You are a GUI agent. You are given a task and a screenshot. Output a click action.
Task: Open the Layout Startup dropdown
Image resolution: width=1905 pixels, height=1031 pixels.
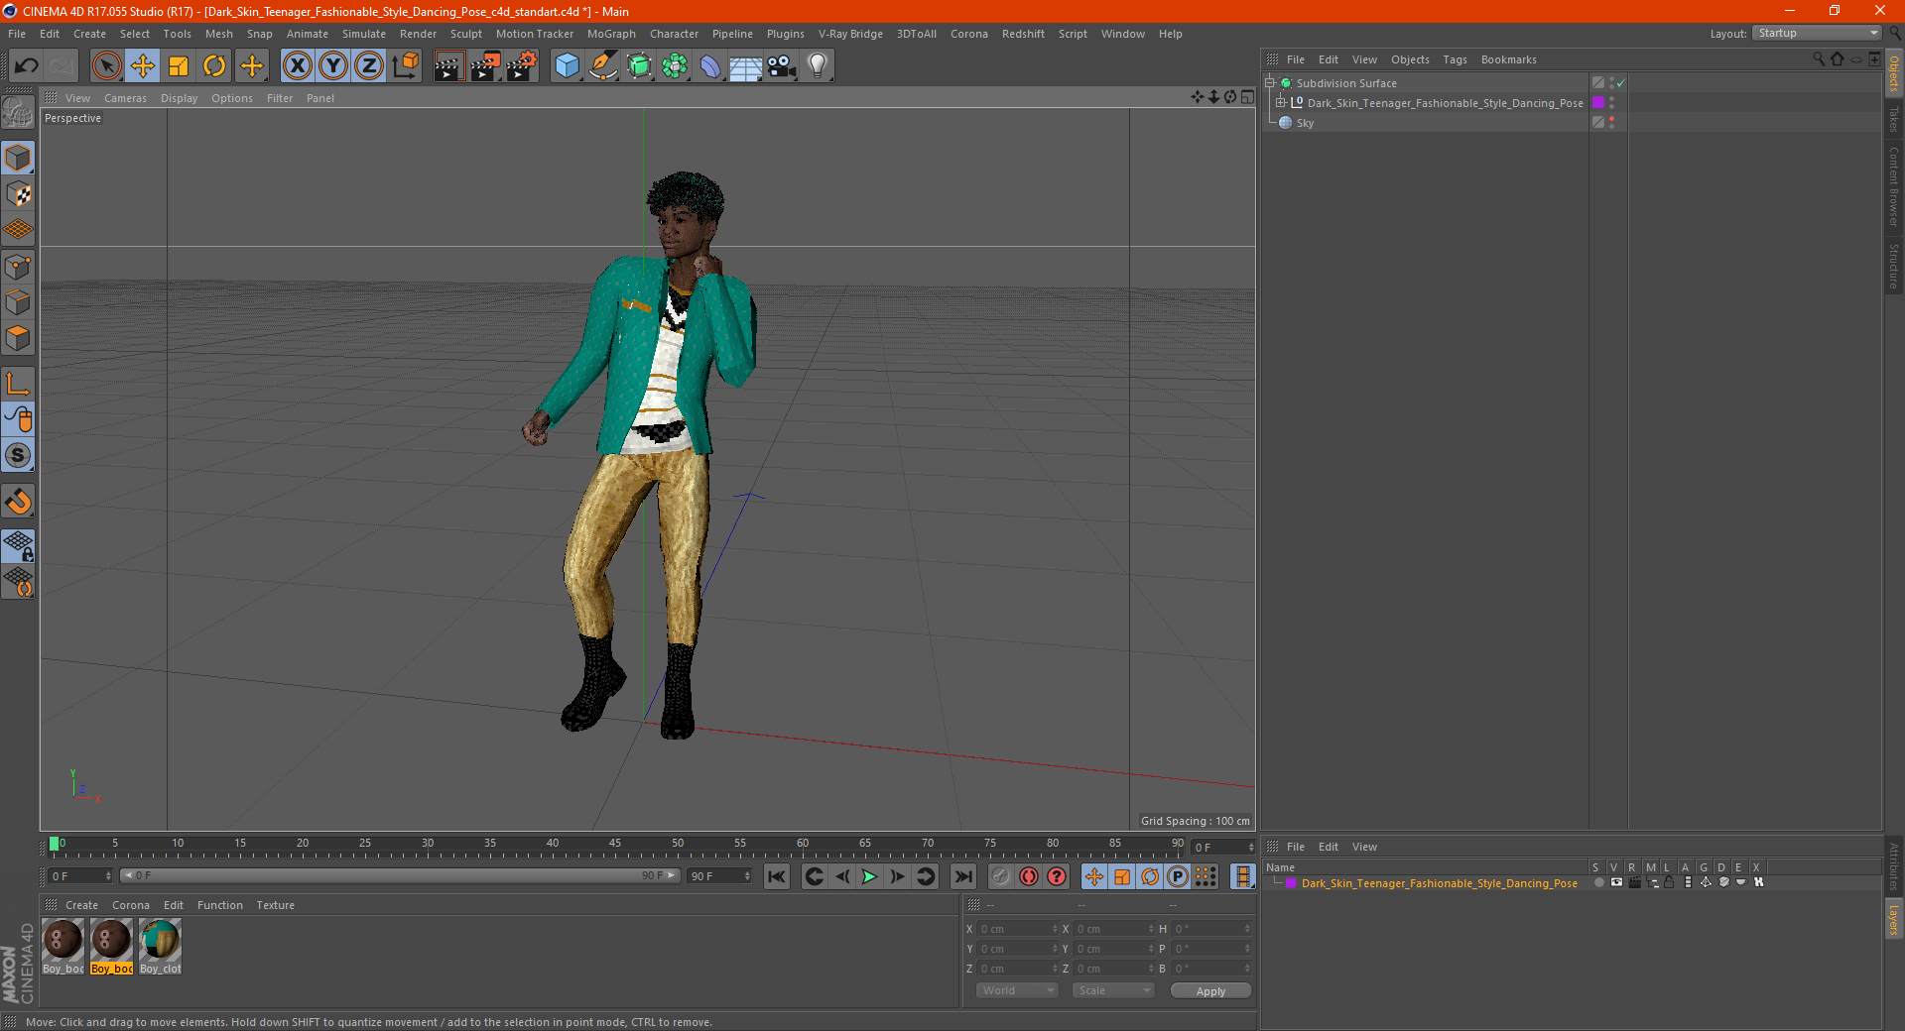(1818, 33)
